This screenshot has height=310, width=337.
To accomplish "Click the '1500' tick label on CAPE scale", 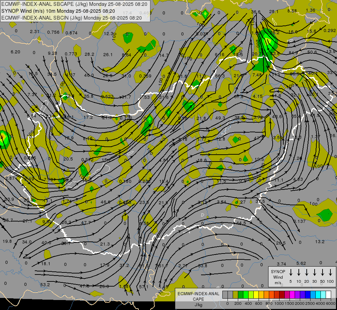I will pyautogui.click(x=289, y=303).
